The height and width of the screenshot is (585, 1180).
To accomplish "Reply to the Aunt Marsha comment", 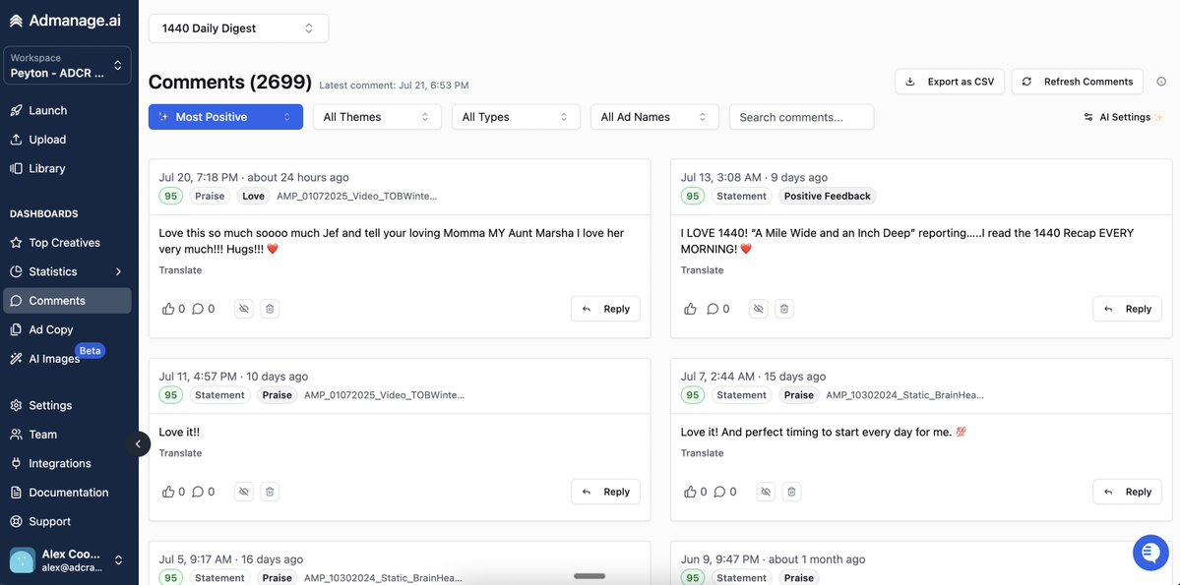I will pyautogui.click(x=606, y=309).
